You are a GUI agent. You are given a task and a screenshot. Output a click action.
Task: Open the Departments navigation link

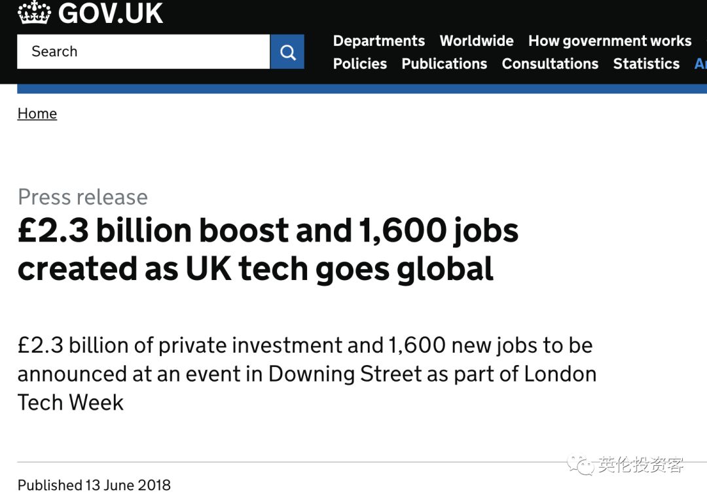tap(379, 41)
